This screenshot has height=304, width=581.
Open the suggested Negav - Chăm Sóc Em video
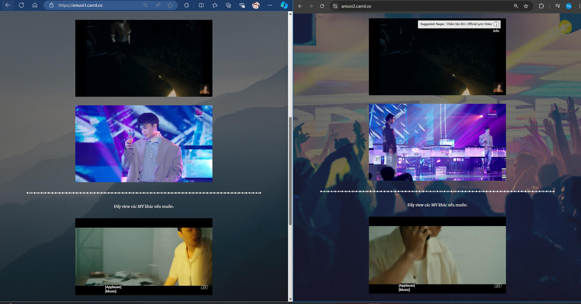pyautogui.click(x=456, y=24)
